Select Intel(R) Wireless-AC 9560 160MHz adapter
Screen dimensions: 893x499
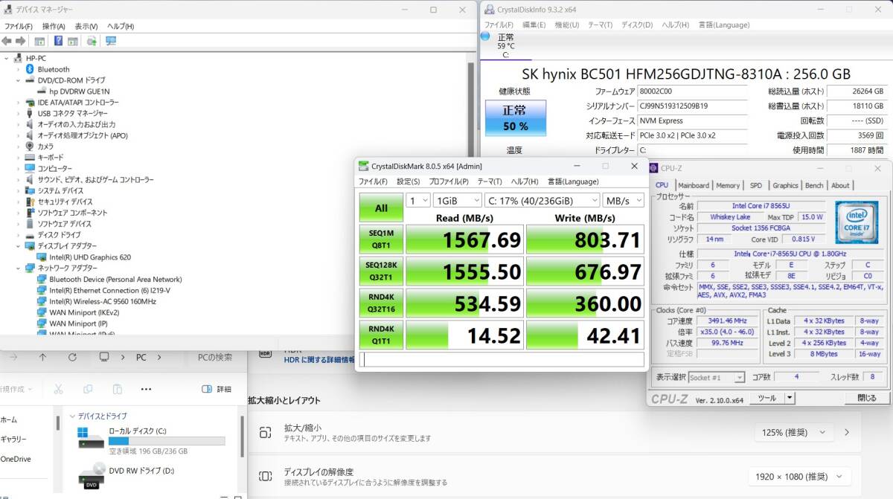(102, 301)
